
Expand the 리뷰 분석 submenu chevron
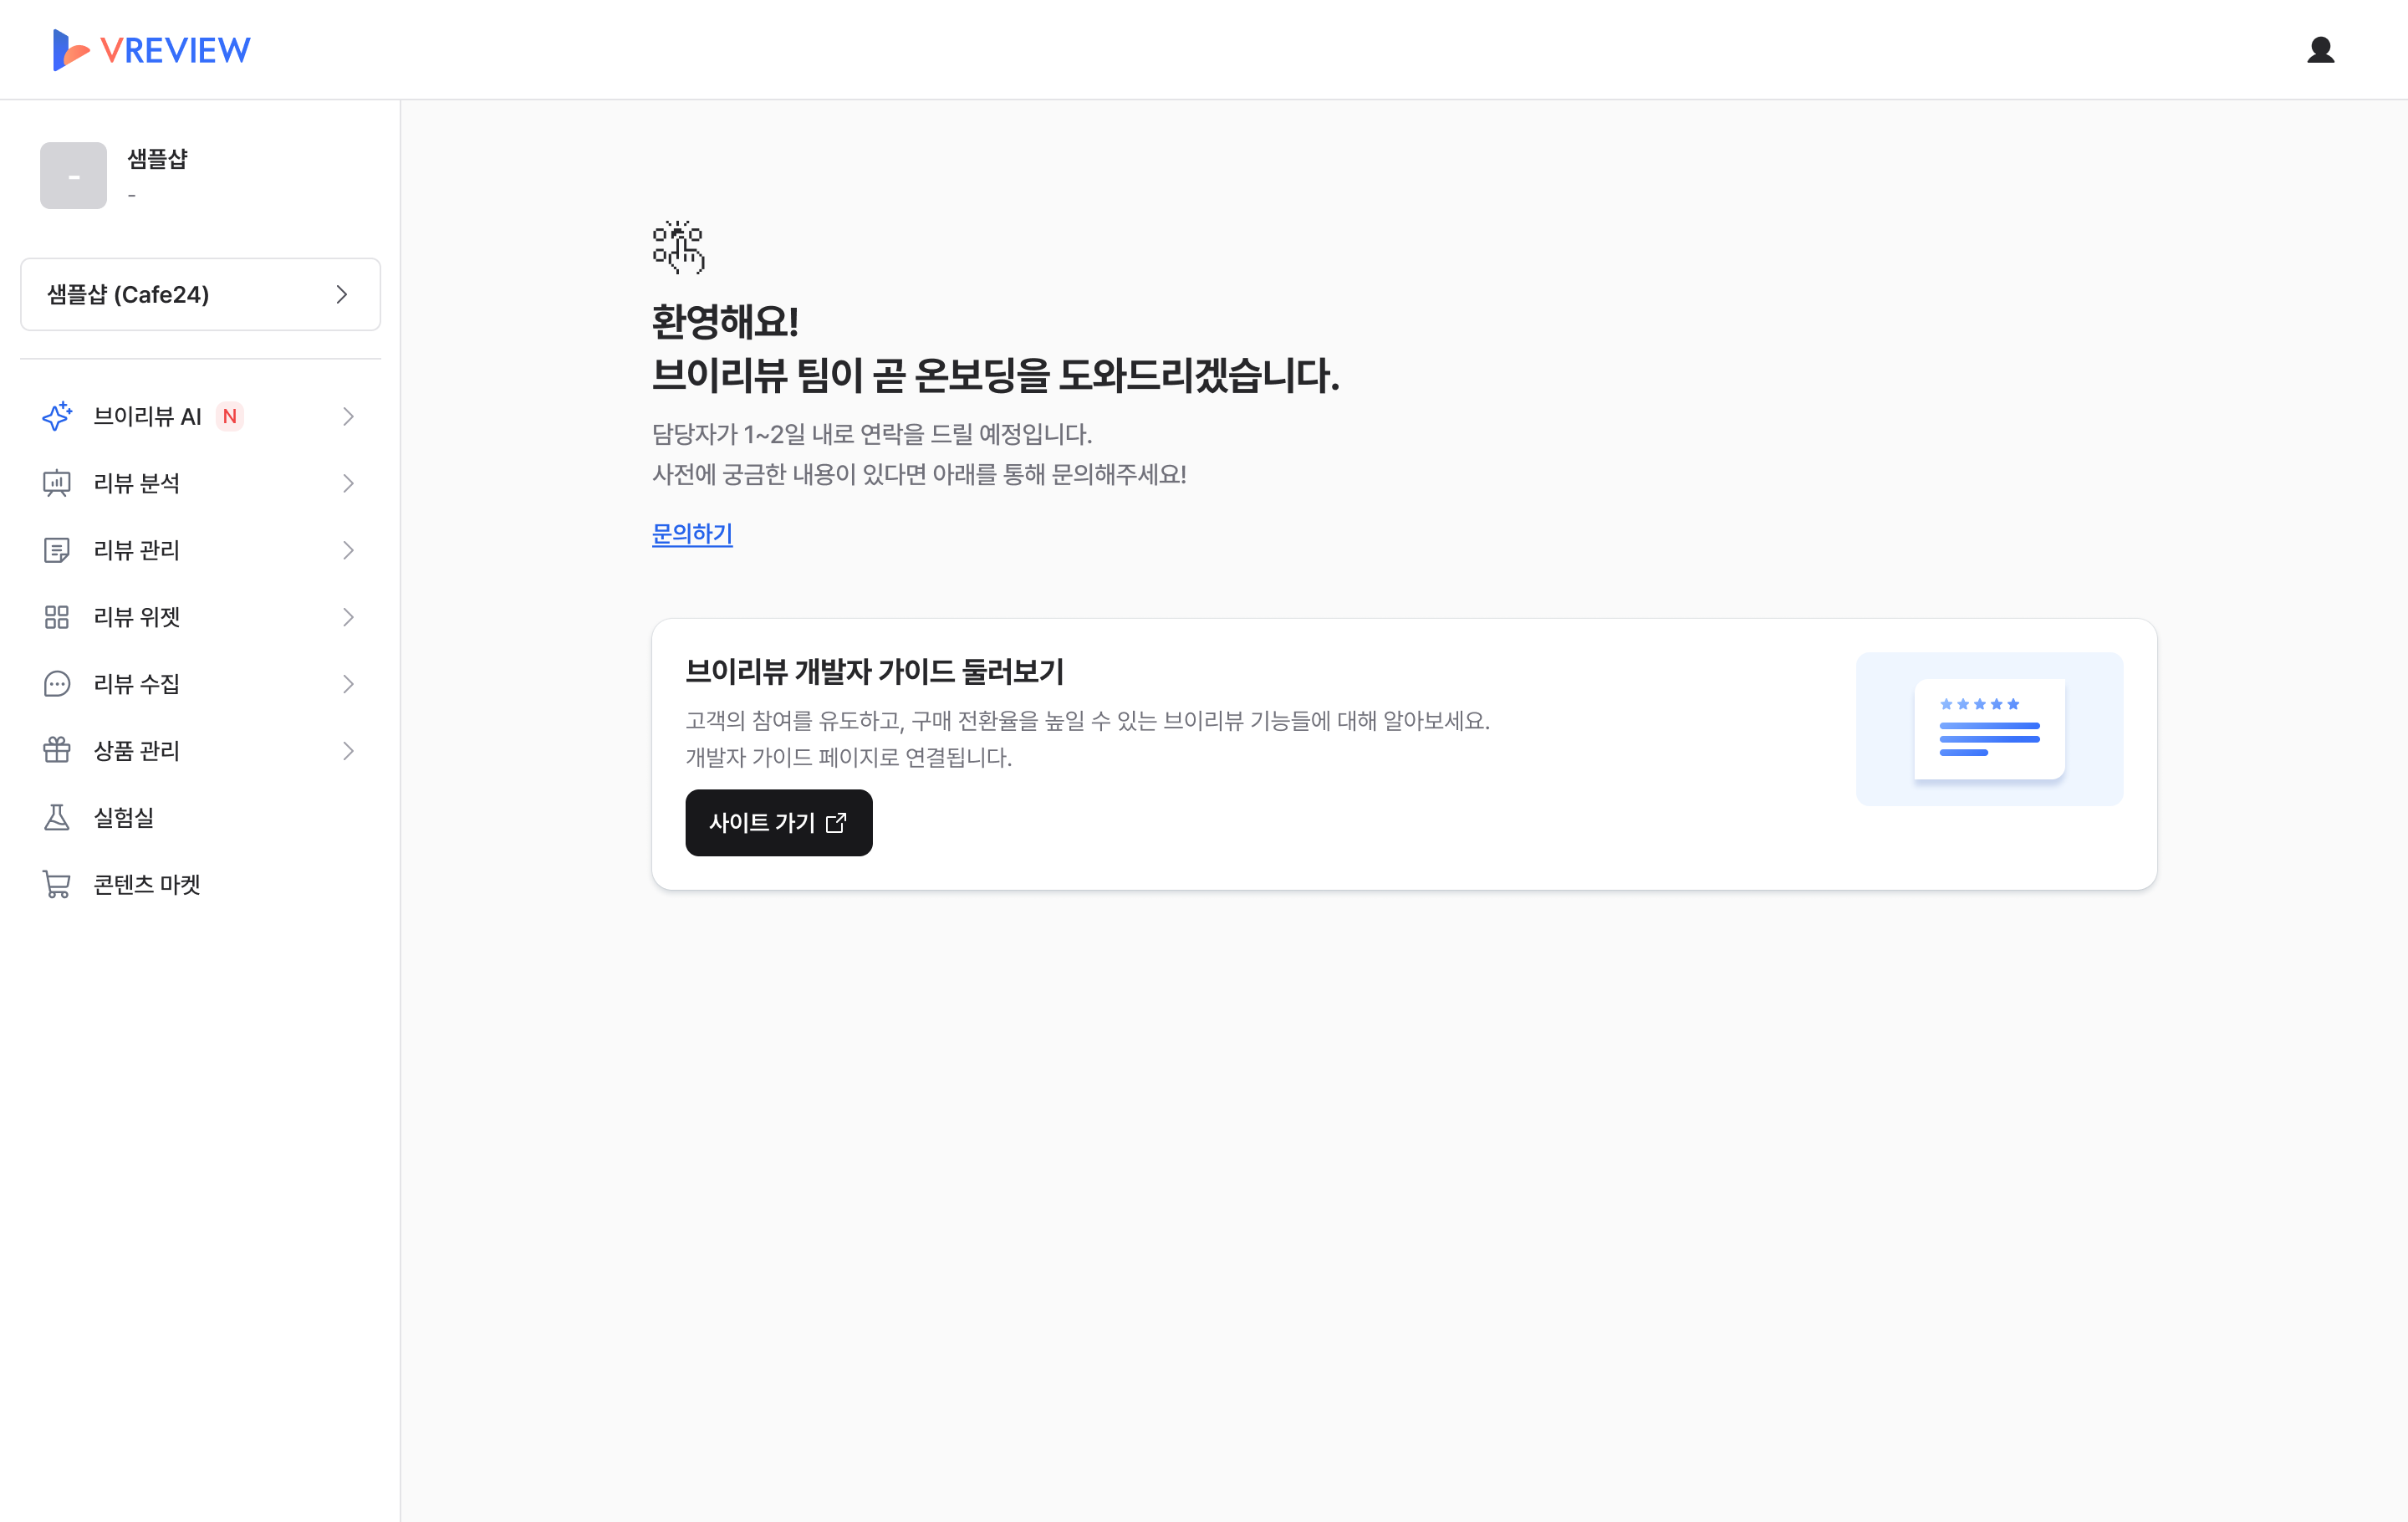click(x=348, y=483)
